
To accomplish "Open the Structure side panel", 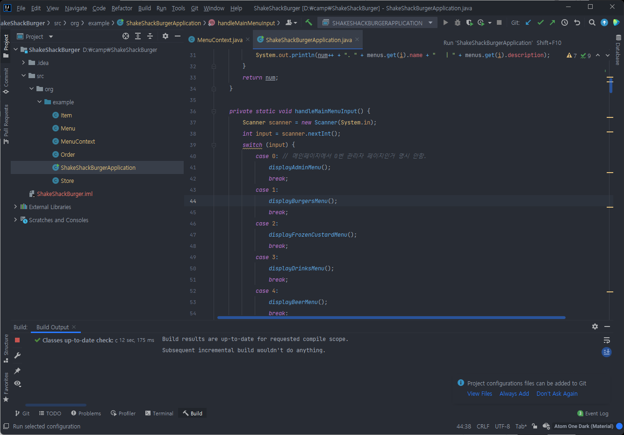I will pos(6,348).
